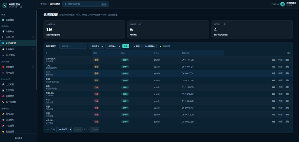
Task: Open IM 控制台 from the sidebar
Action: click(18, 55)
